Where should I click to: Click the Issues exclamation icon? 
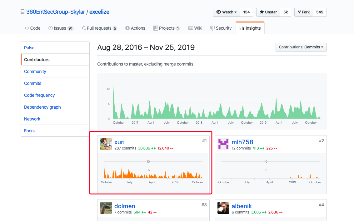51,28
